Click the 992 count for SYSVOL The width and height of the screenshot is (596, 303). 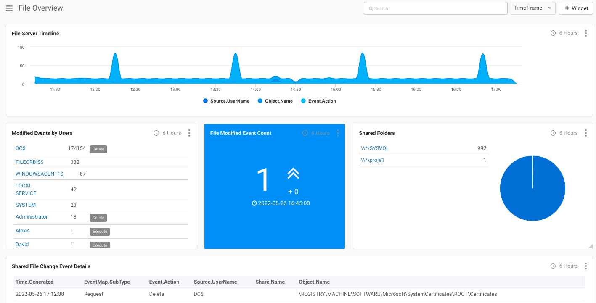click(x=482, y=148)
